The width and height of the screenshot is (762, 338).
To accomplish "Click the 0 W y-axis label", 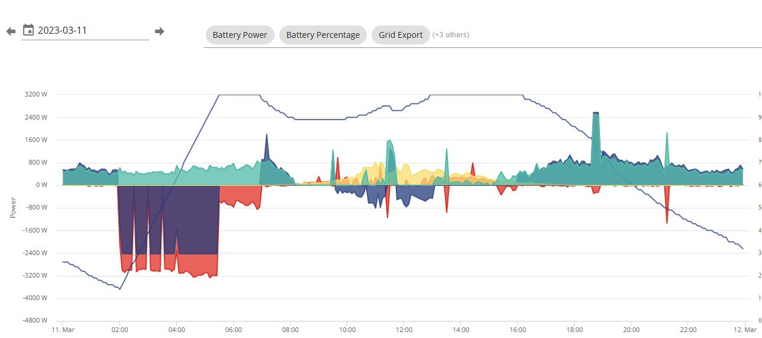I will (x=40, y=185).
